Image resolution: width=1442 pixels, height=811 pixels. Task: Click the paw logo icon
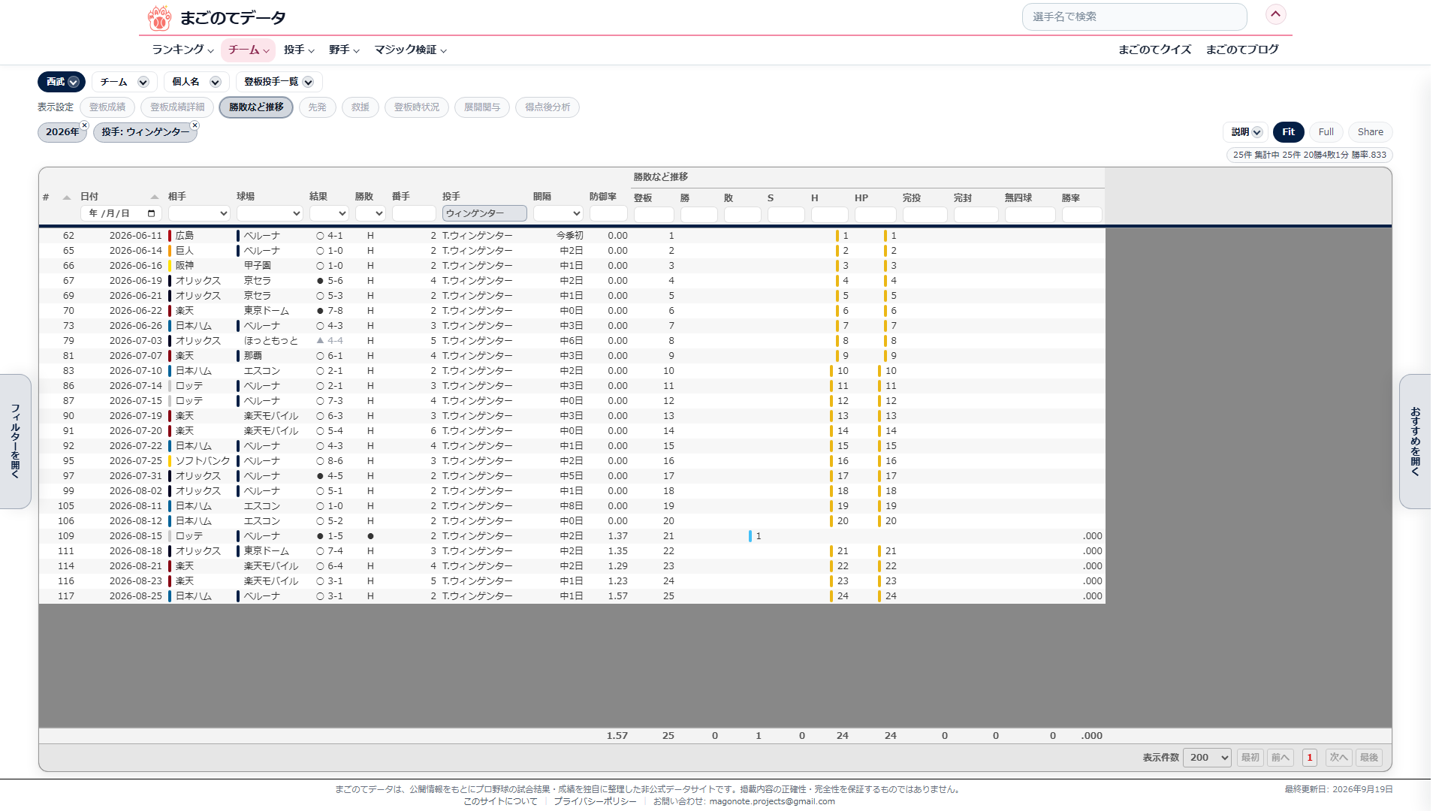pos(159,18)
